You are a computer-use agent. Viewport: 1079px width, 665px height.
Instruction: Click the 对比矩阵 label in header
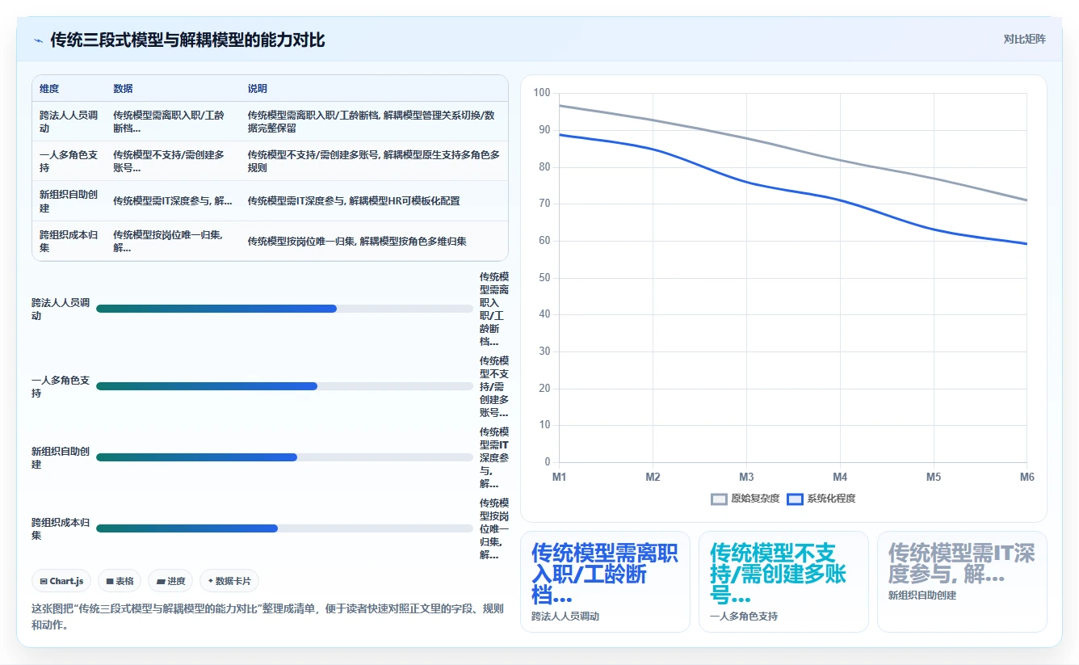coord(1024,39)
